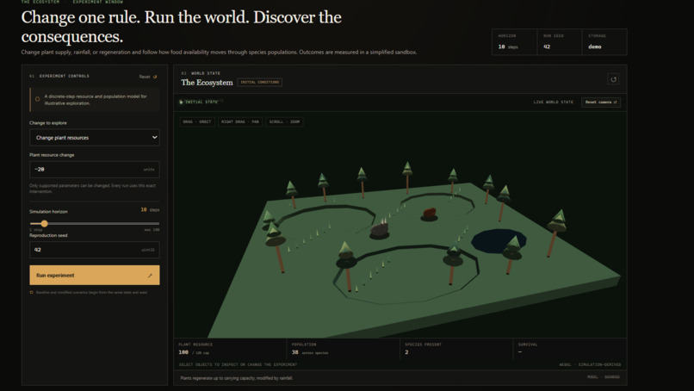This screenshot has height=391, width=694.
Task: Click the INITIAL CONDITIONS badge
Action: point(260,83)
